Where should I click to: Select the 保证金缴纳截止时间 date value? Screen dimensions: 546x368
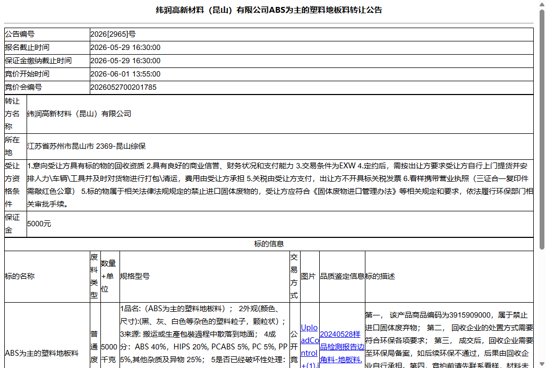[125, 61]
